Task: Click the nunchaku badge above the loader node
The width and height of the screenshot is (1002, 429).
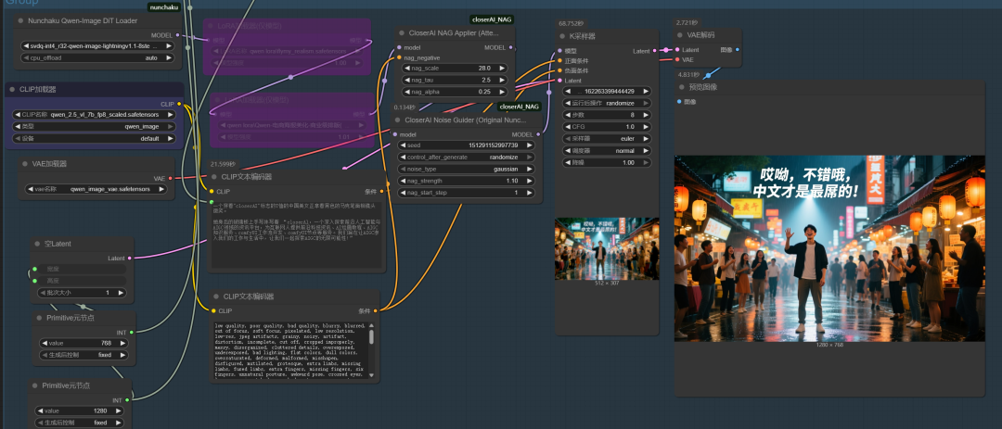Action: [x=163, y=7]
